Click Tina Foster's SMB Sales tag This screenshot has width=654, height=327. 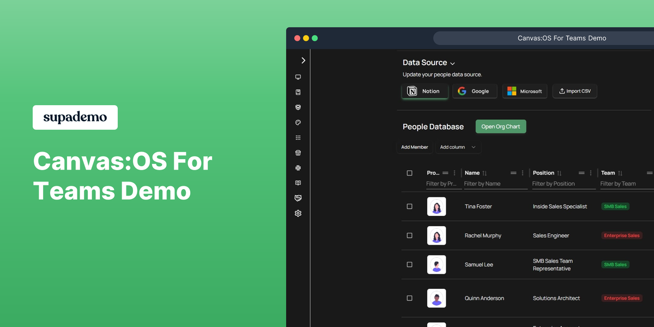point(615,207)
